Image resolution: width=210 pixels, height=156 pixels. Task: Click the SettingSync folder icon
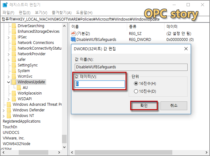pyautogui.click(x=14, y=65)
